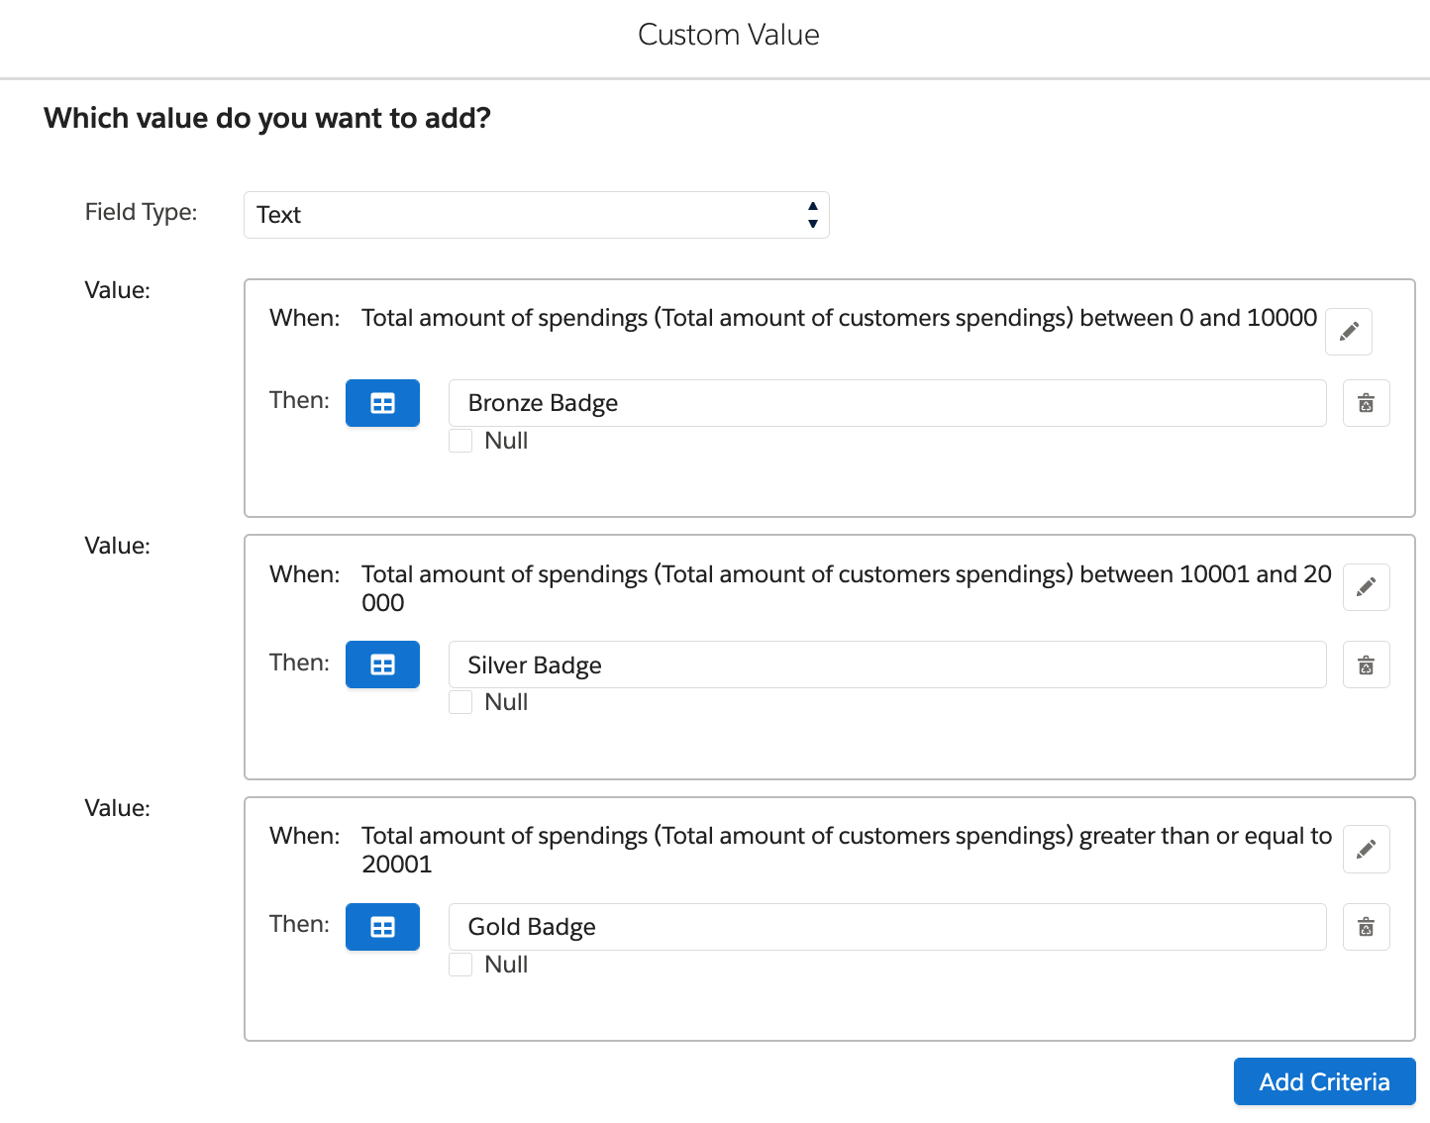
Task: Open field picker for Silver Badge row
Action: pyautogui.click(x=382, y=664)
